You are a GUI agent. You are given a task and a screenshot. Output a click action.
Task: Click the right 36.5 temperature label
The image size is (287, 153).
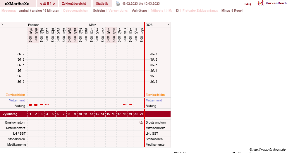(x=154, y=65)
